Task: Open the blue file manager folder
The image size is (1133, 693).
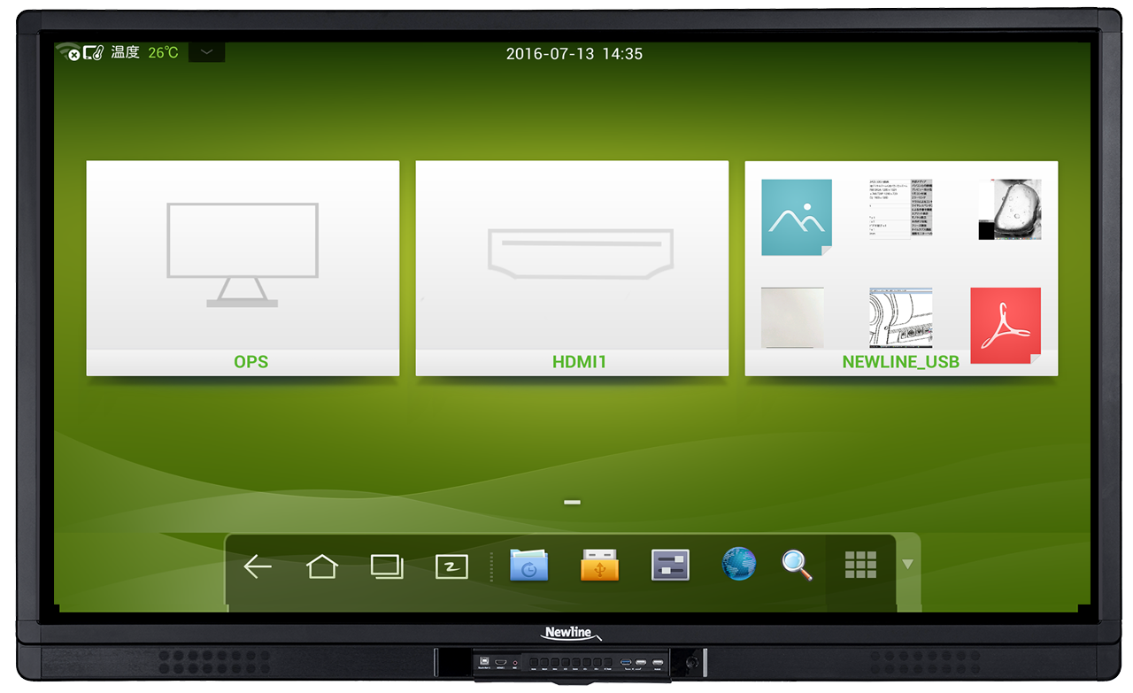Action: point(529,566)
